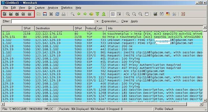This screenshot has height=112, width=208.
Task: Sort by the SPort column header
Action: [x=28, y=28]
